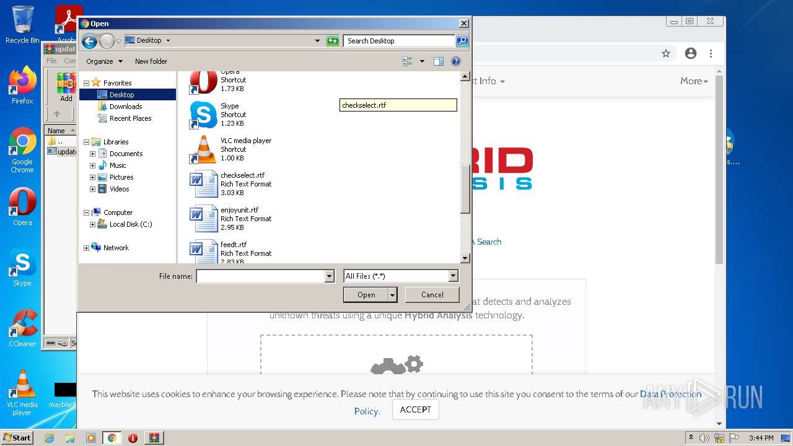This screenshot has width=793, height=446.
Task: Click the File name input field
Action: coord(260,276)
